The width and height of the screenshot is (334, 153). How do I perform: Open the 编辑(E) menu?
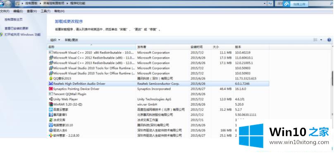[18, 11]
